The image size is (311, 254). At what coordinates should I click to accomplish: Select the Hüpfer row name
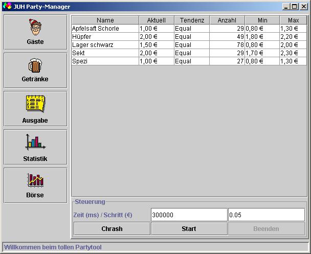(x=105, y=37)
